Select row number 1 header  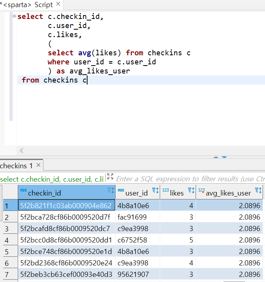click(x=10, y=205)
